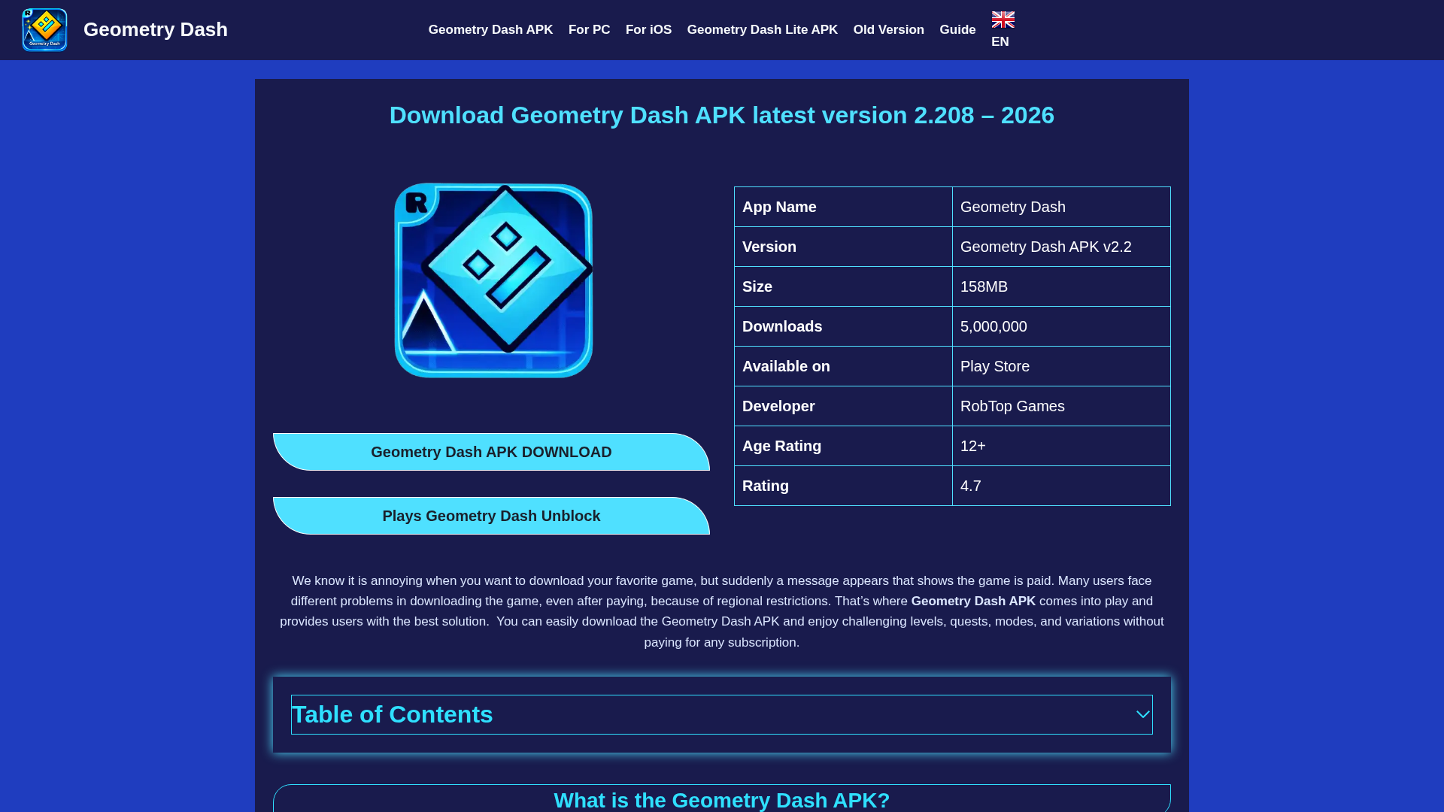Viewport: 1444px width, 812px height.
Task: Click the Size label cell
Action: click(843, 286)
